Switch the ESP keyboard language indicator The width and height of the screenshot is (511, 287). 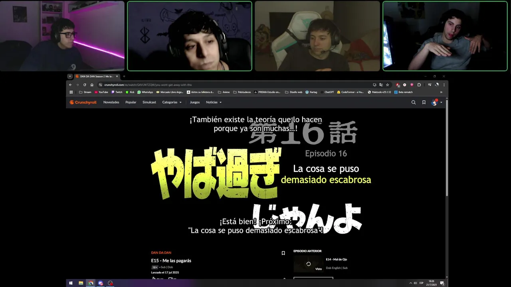coord(422,283)
